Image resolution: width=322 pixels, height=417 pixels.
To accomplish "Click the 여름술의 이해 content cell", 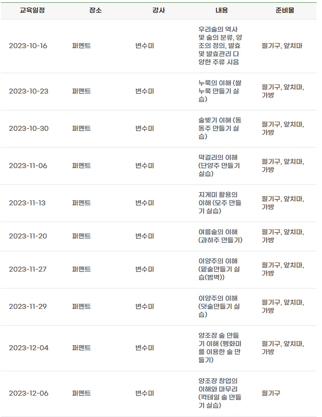I will coord(220,236).
